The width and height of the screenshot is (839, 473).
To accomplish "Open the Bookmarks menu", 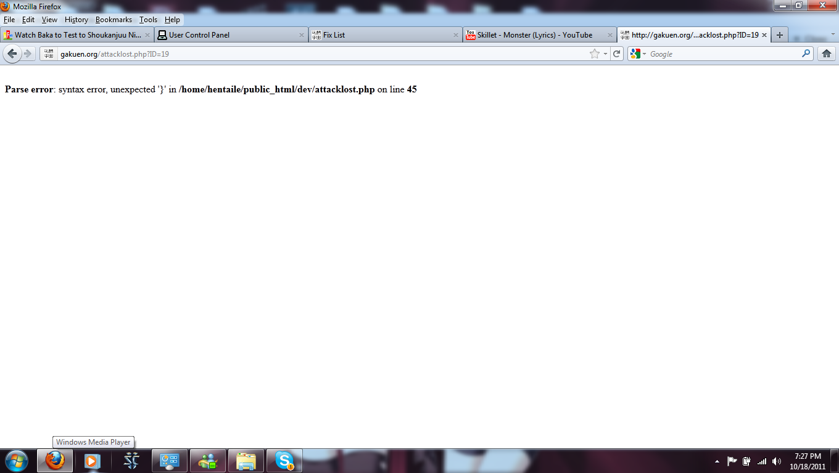I will point(114,20).
